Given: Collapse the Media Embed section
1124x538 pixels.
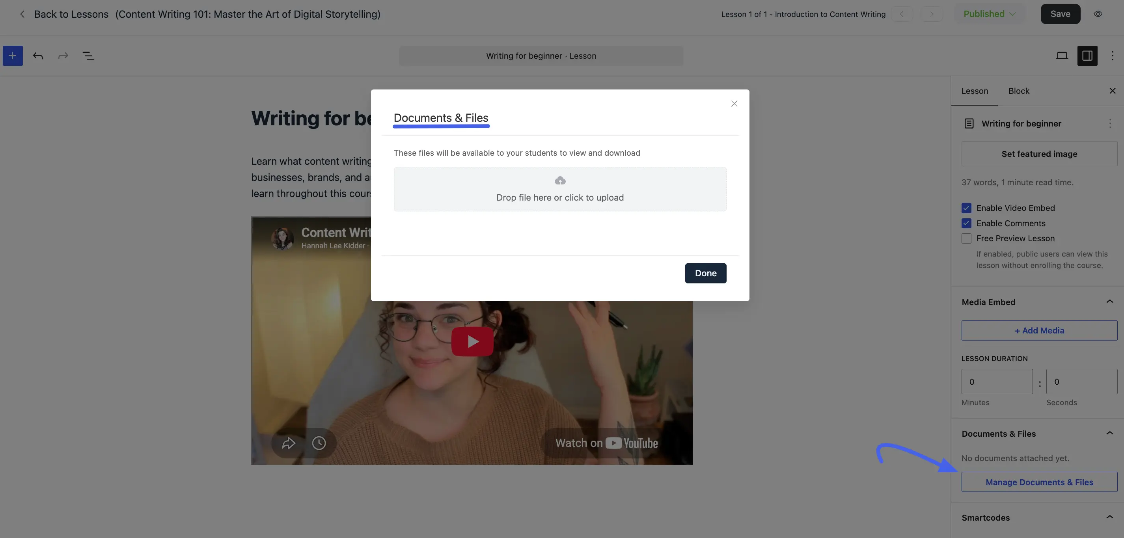Looking at the screenshot, I should [1109, 302].
